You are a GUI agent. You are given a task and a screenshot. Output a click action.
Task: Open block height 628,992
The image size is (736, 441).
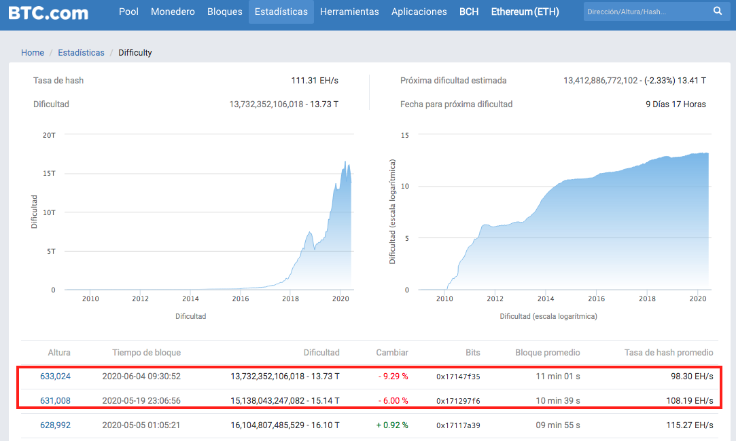(56, 425)
